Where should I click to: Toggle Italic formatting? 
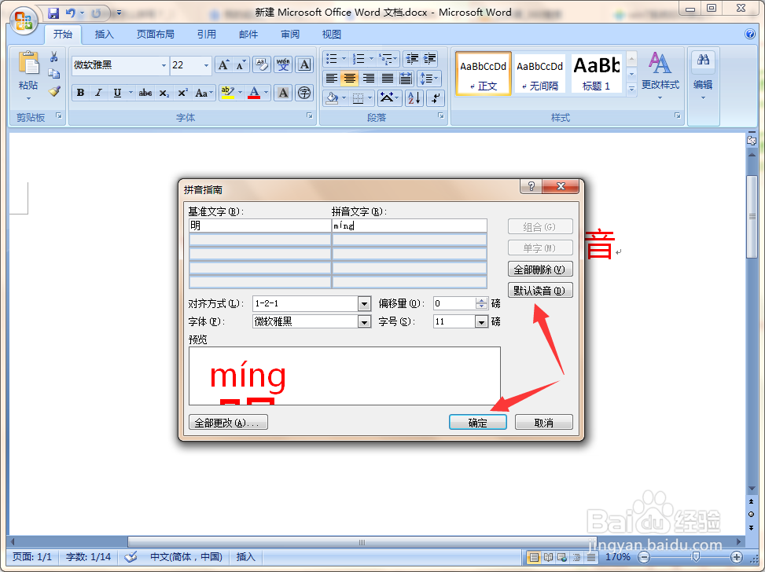[x=98, y=93]
